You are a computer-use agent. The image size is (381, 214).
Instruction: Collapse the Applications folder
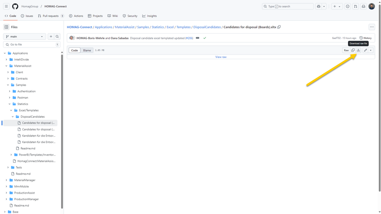tap(5, 53)
